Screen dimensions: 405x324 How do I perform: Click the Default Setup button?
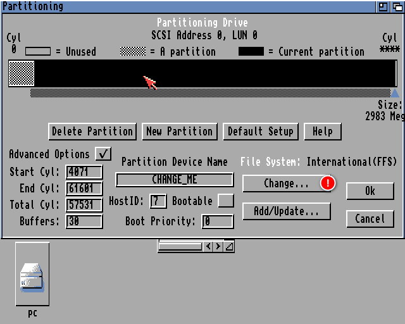click(260, 132)
